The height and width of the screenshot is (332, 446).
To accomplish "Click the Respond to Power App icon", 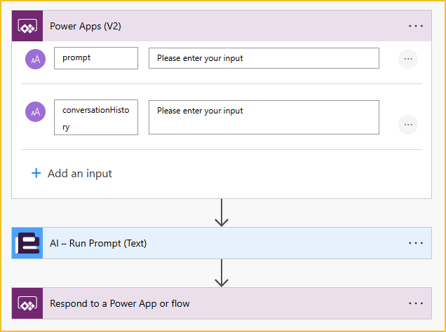I will tap(27, 304).
